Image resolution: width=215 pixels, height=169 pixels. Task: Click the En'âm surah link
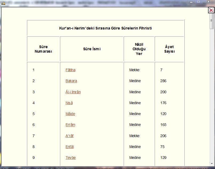(x=70, y=125)
